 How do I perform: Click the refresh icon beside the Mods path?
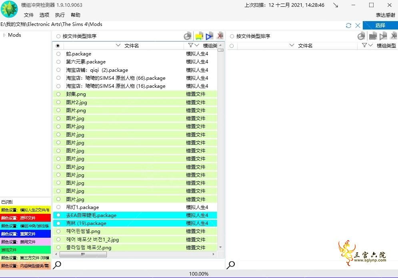348,25
